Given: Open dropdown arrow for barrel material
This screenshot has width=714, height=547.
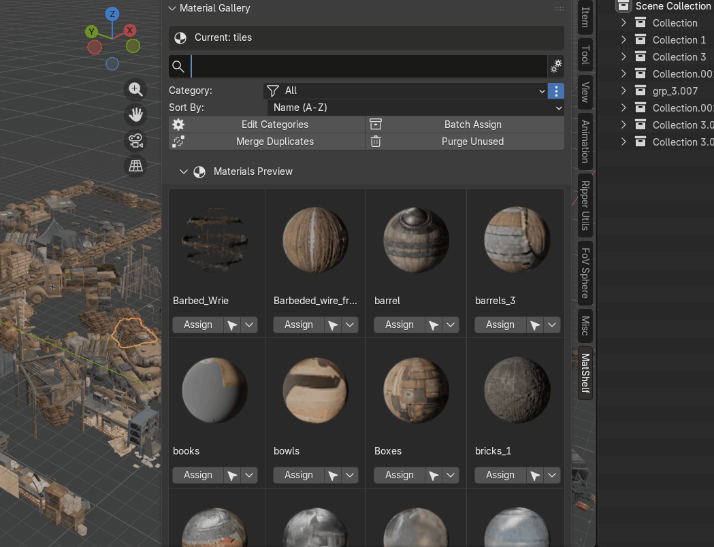Looking at the screenshot, I should point(451,325).
